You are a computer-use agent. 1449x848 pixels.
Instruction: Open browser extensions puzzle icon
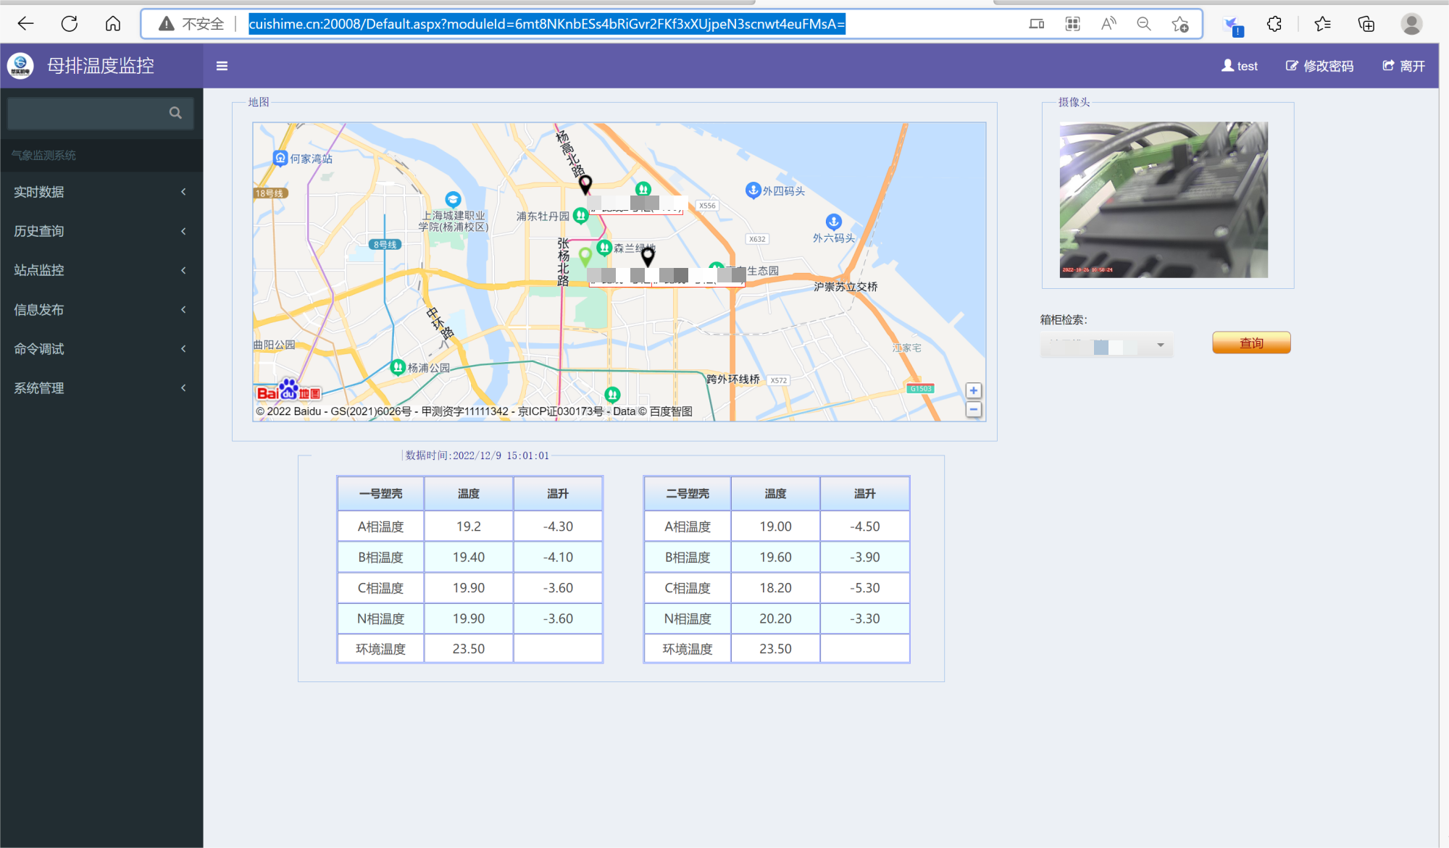[x=1274, y=24]
